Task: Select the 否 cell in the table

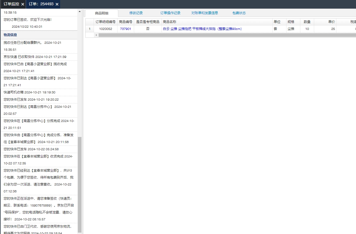Action: click(148, 29)
